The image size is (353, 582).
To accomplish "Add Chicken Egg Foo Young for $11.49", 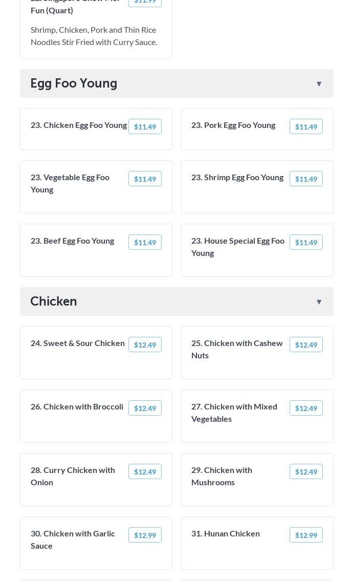I will [145, 126].
